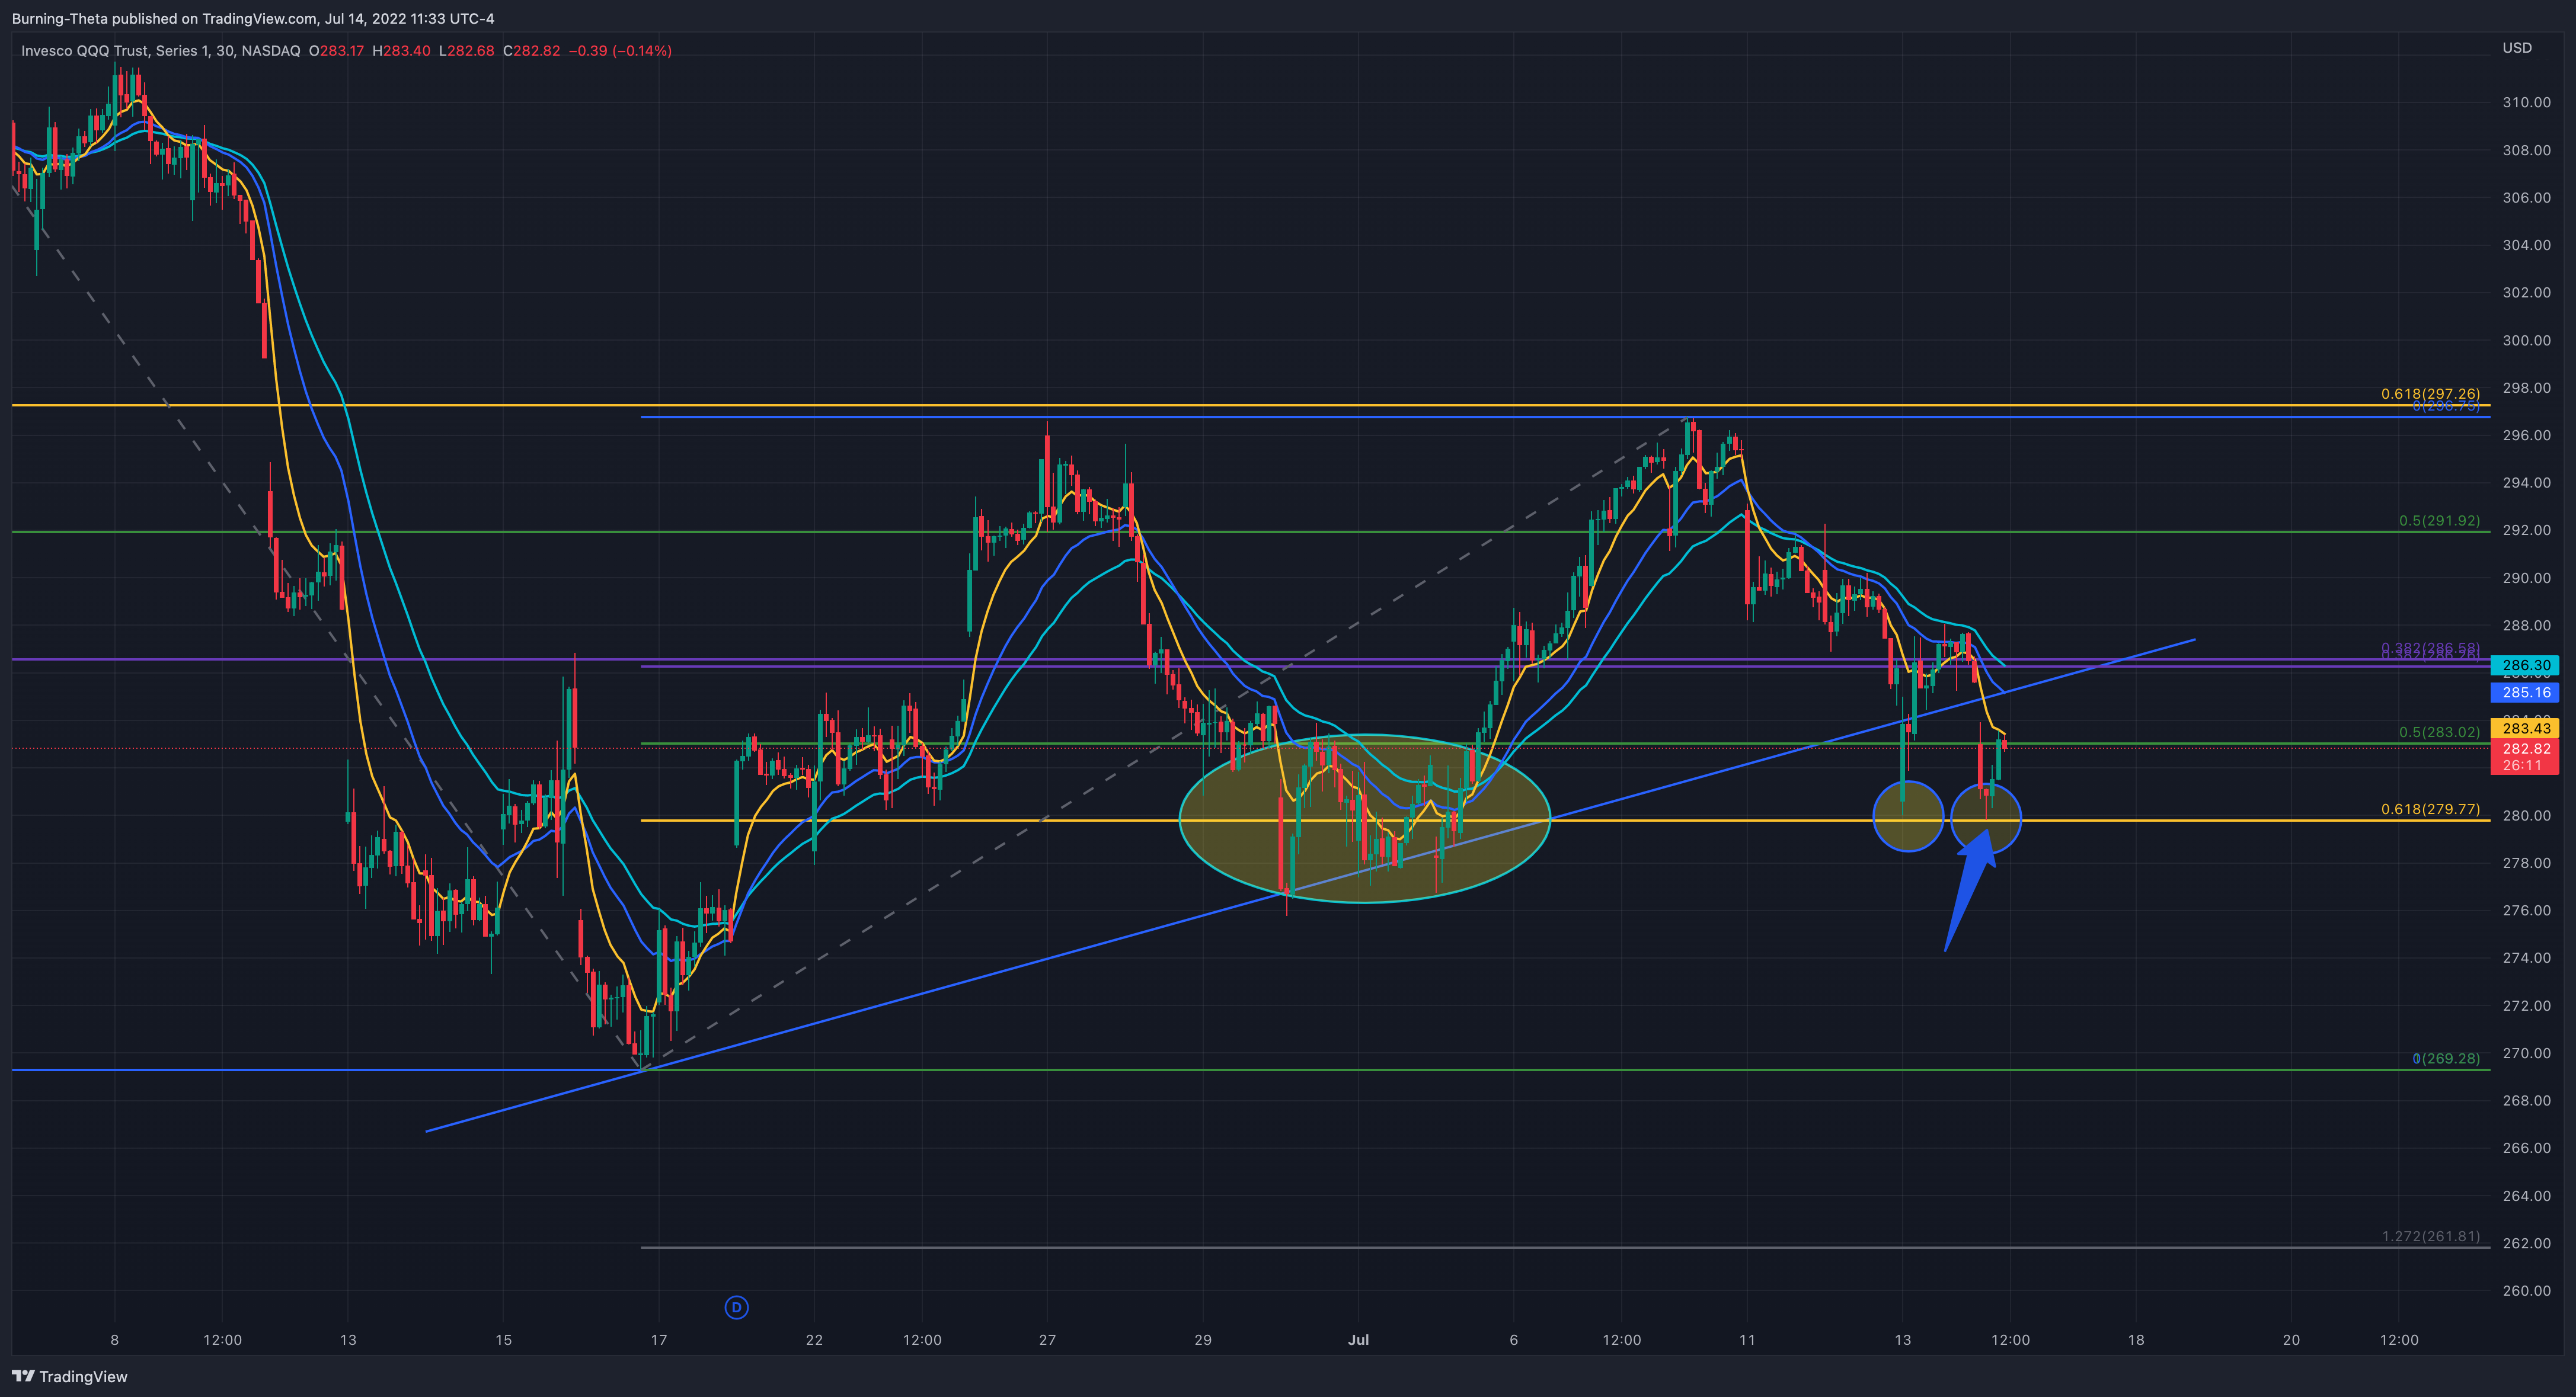This screenshot has height=1397, width=2576.
Task: Click the '22' date label on time axis
Action: [814, 1339]
